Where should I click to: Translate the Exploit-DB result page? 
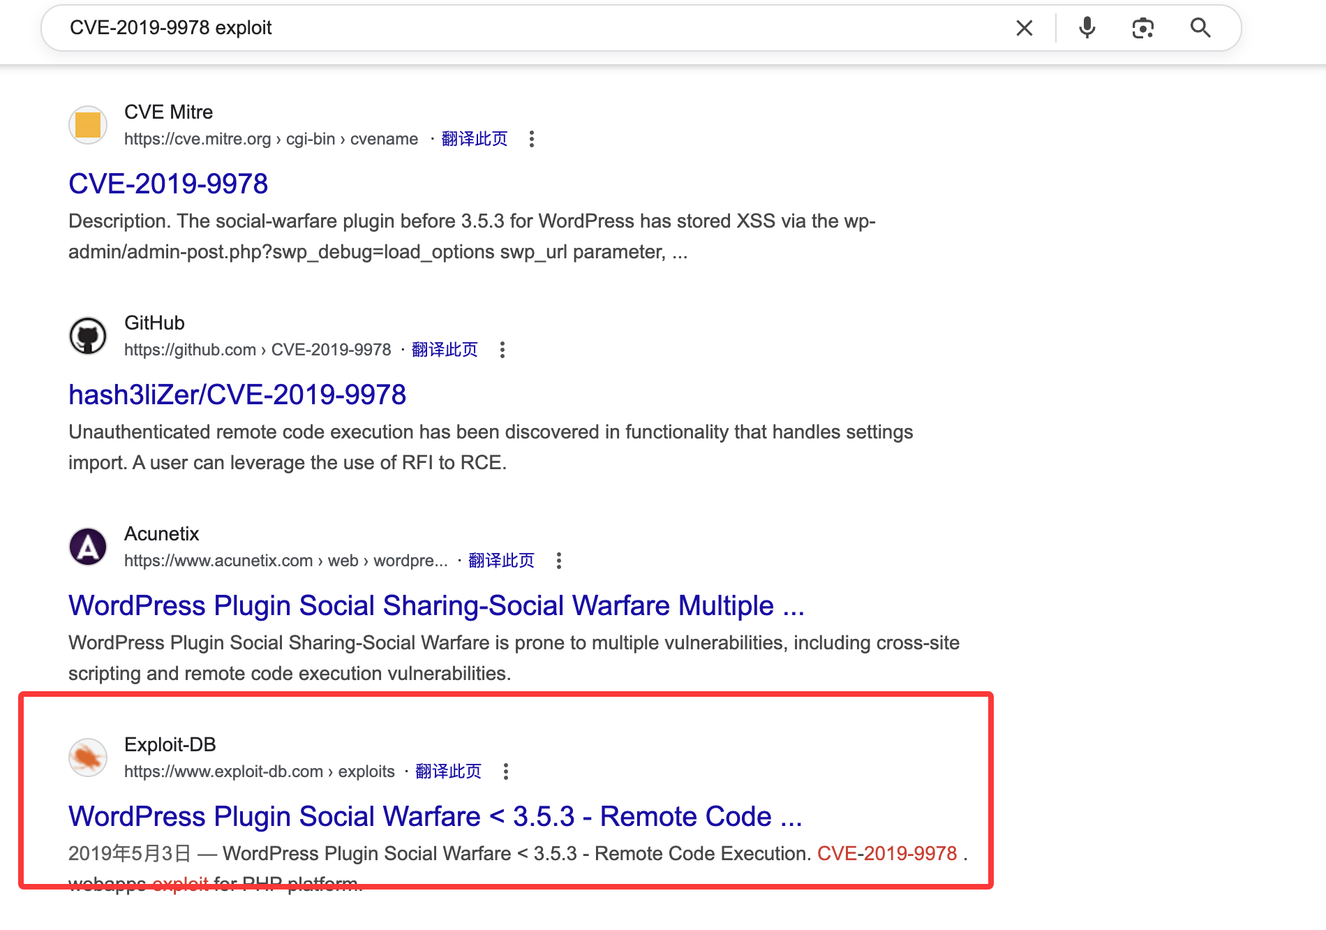[448, 772]
